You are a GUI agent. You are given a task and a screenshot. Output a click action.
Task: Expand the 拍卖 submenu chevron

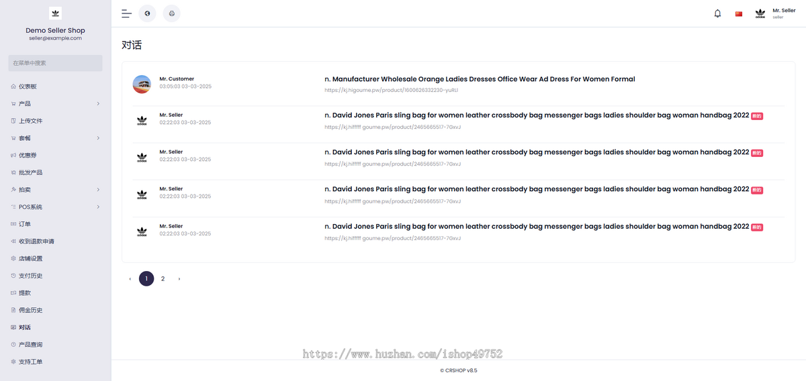coord(98,190)
